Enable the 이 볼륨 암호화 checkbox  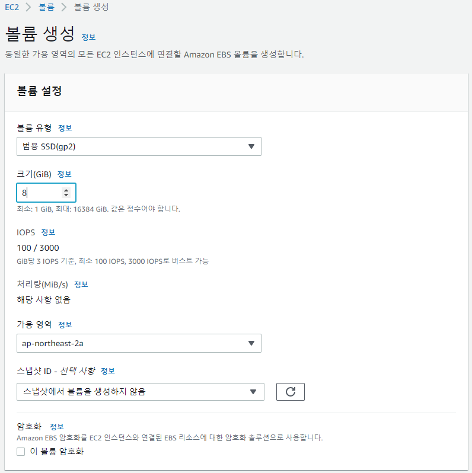click(21, 452)
